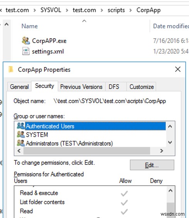Expand the chevron after scripts in breadcrumb
The image size is (189, 218).
131,10
